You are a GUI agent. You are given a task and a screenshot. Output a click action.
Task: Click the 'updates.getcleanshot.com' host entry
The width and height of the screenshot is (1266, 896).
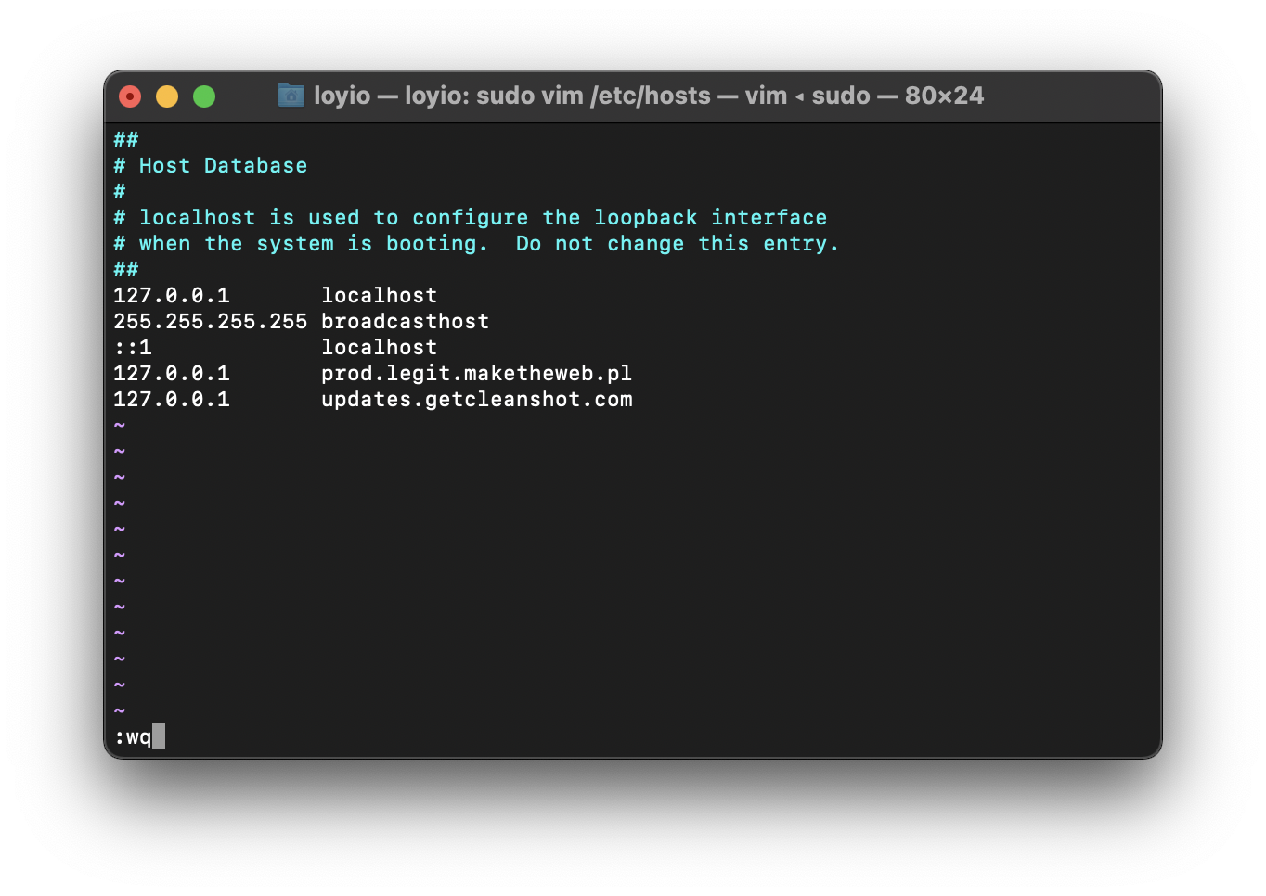476,400
